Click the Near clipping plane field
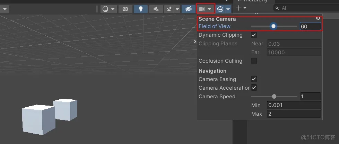339x144 pixels. click(294, 44)
